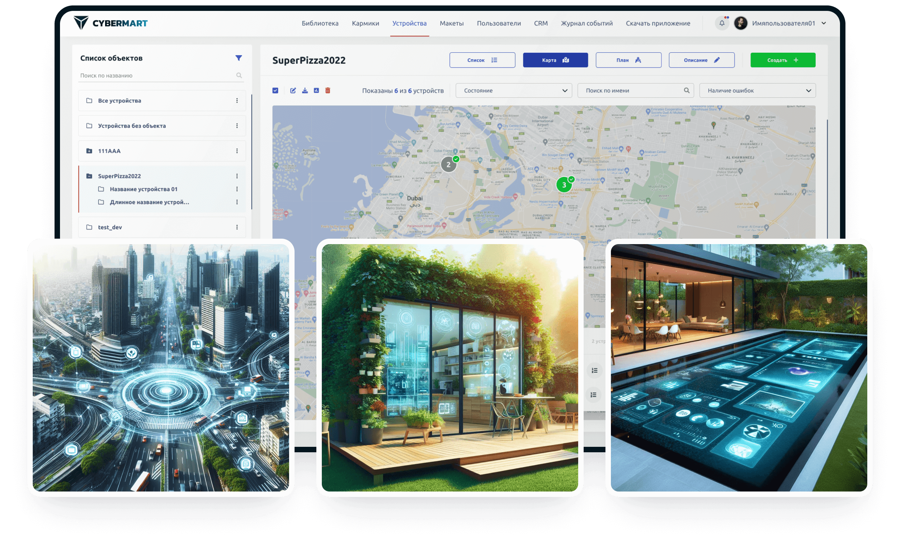Open the user menu chevron by Имяпользователя01
900x546 pixels.
[x=824, y=23]
